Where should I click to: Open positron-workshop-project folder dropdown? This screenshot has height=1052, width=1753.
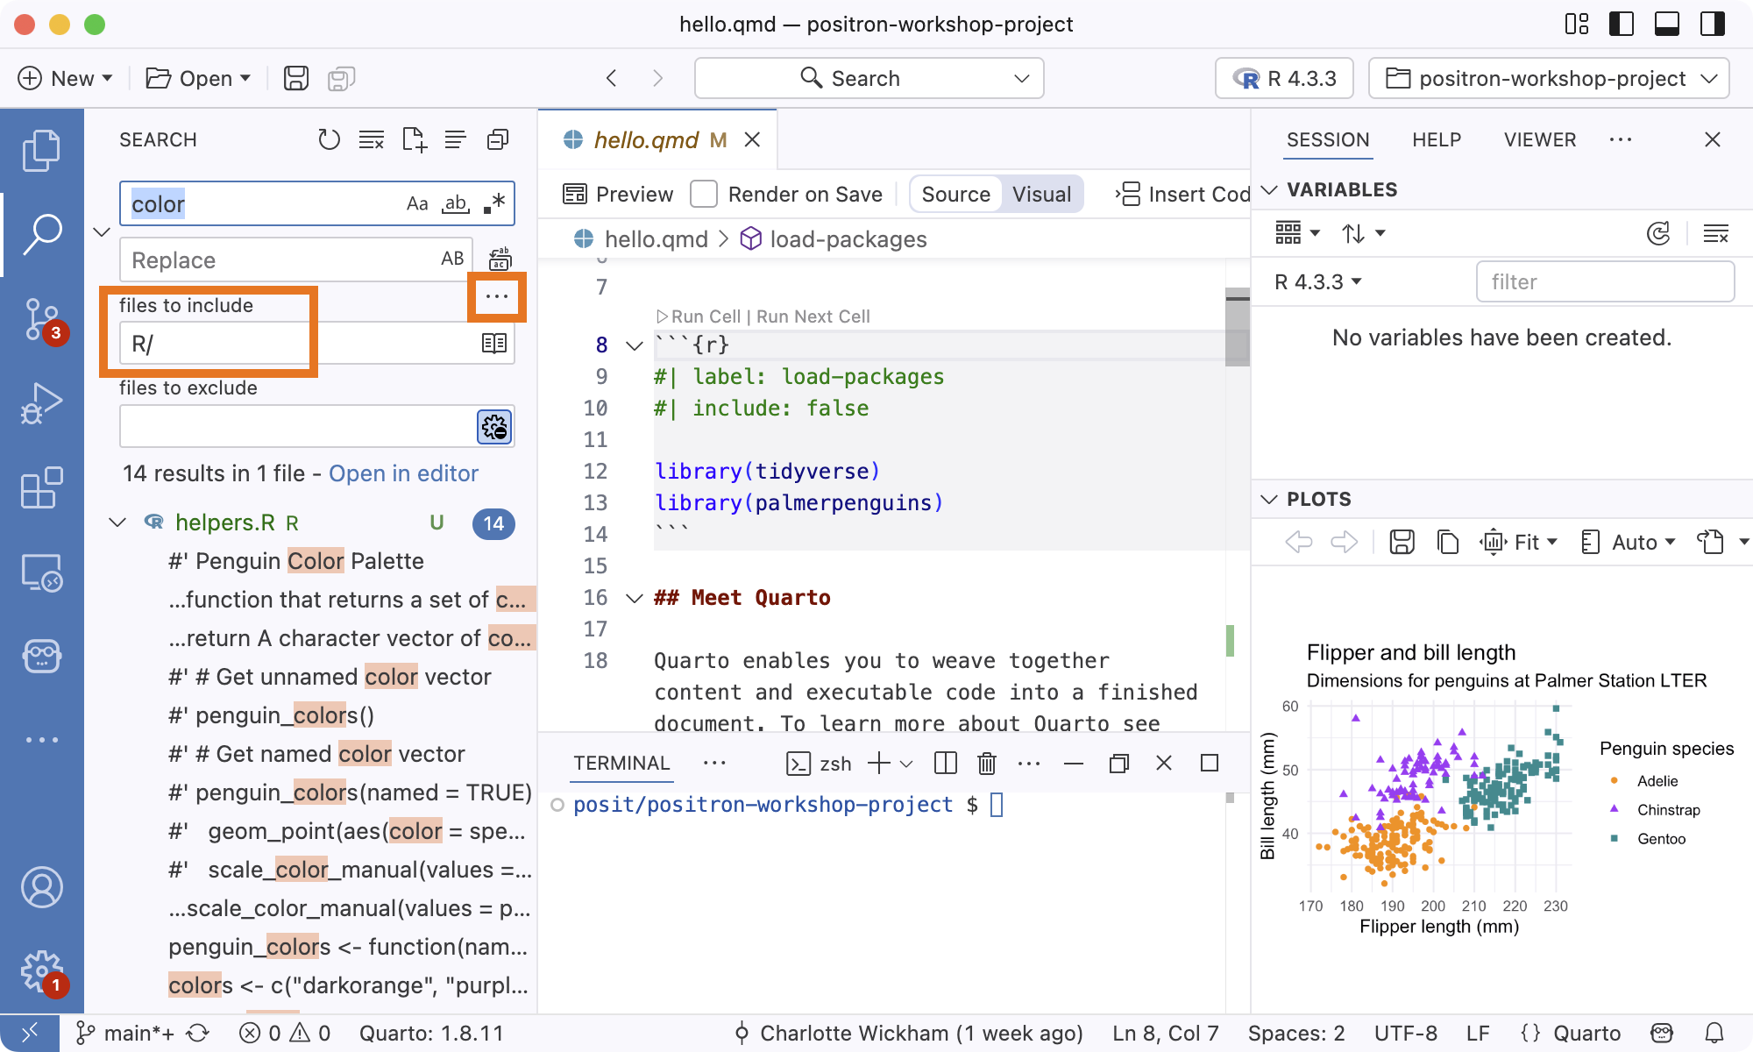1549,78
